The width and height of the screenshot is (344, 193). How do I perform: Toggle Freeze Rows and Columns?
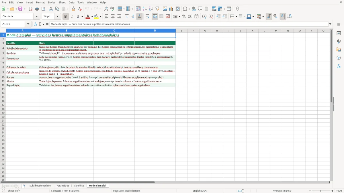point(220,9)
